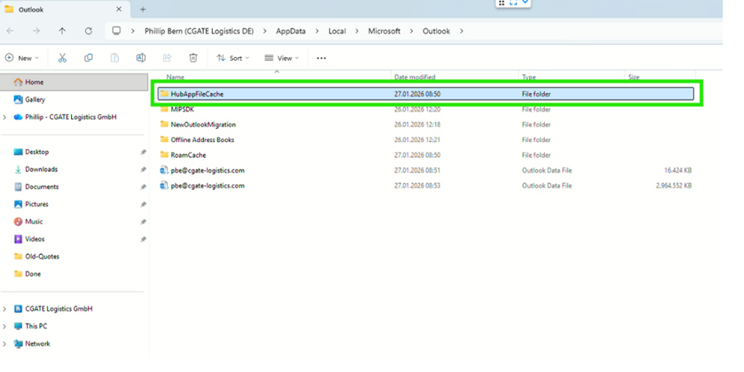Expand the Network tree node

point(6,344)
